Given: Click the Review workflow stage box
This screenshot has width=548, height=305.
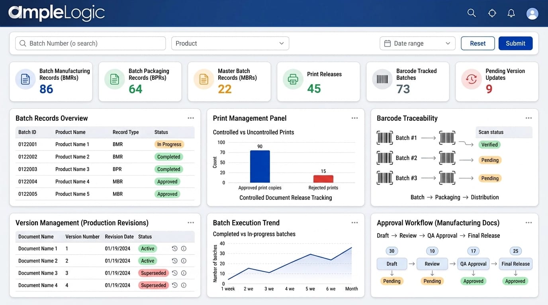Looking at the screenshot, I should pos(432,264).
